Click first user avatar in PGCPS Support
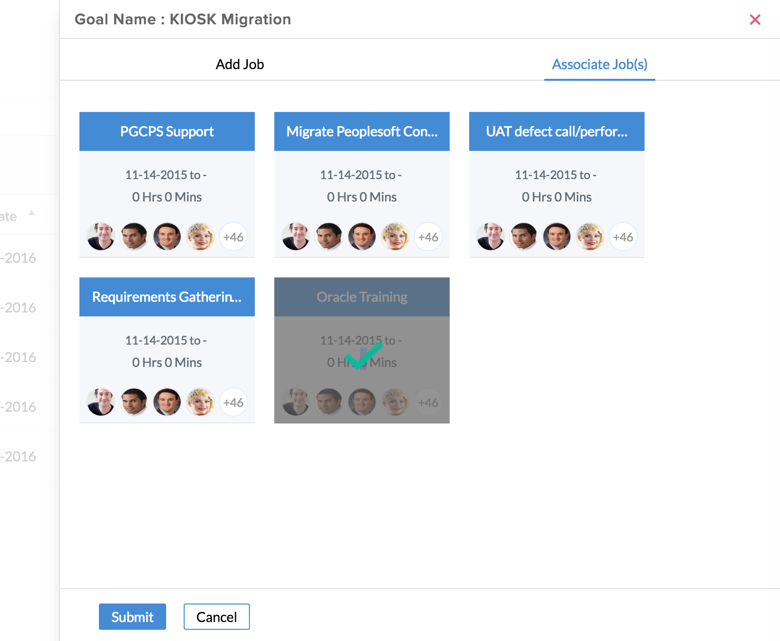Screen dimensions: 780x641 101,237
